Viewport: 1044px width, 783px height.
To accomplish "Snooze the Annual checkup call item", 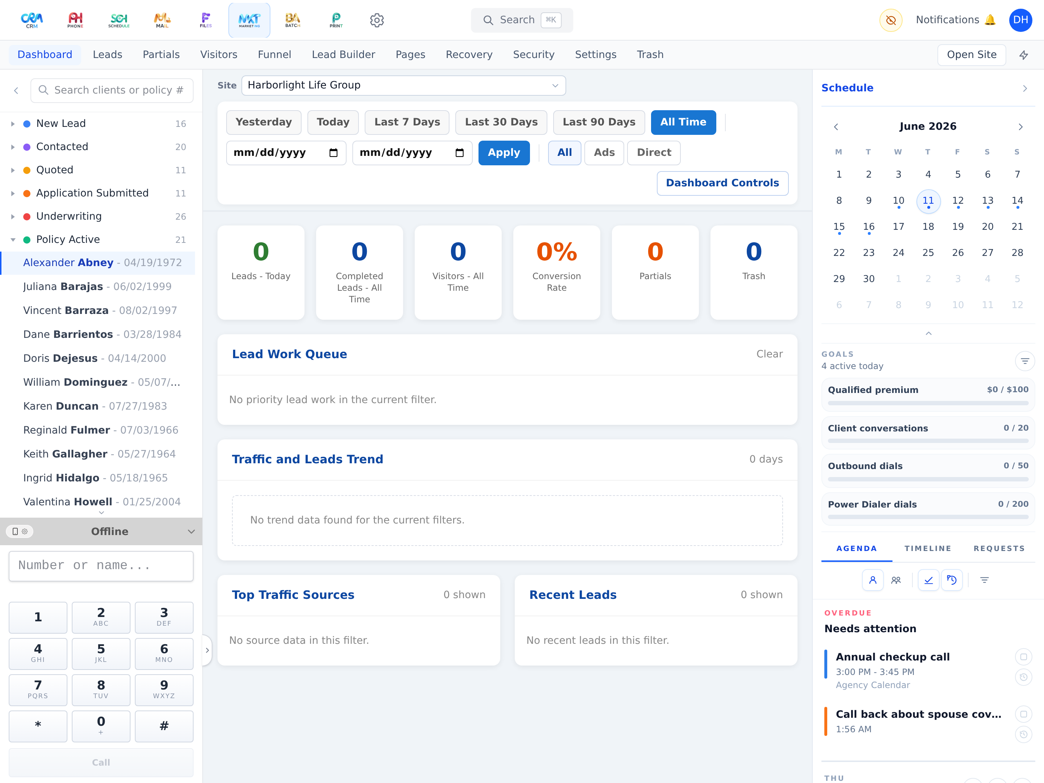I will click(1023, 677).
